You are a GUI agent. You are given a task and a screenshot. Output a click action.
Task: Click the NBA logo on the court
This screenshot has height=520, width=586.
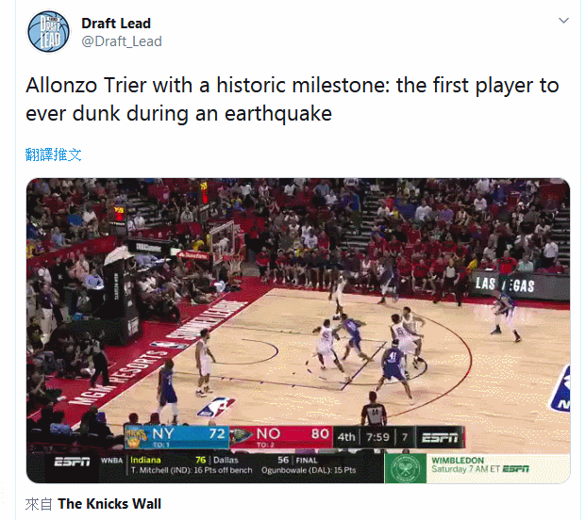216,408
